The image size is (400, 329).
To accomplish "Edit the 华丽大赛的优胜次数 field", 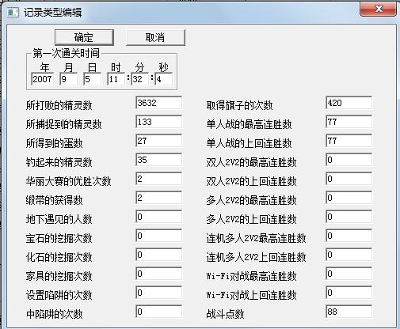I will [159, 179].
